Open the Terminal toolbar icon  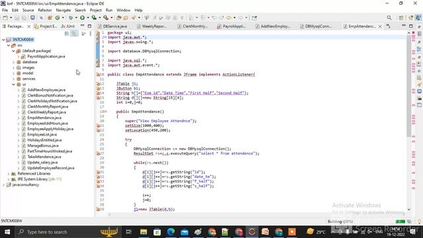tap(32, 18)
